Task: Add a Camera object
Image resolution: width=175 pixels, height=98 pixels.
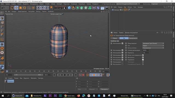Action: coord(106,8)
